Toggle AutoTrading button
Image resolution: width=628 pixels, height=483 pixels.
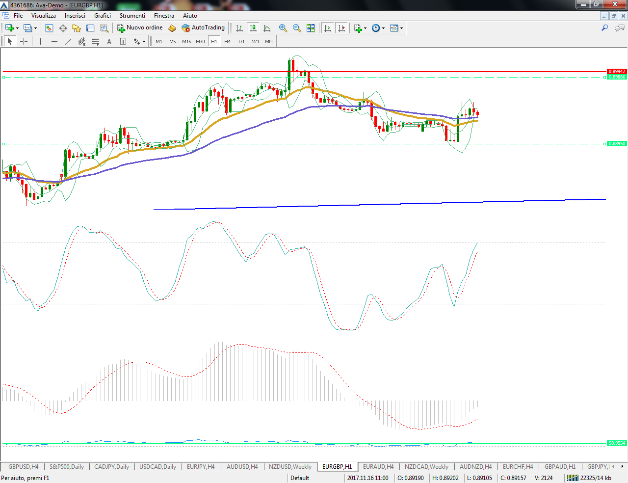point(203,28)
